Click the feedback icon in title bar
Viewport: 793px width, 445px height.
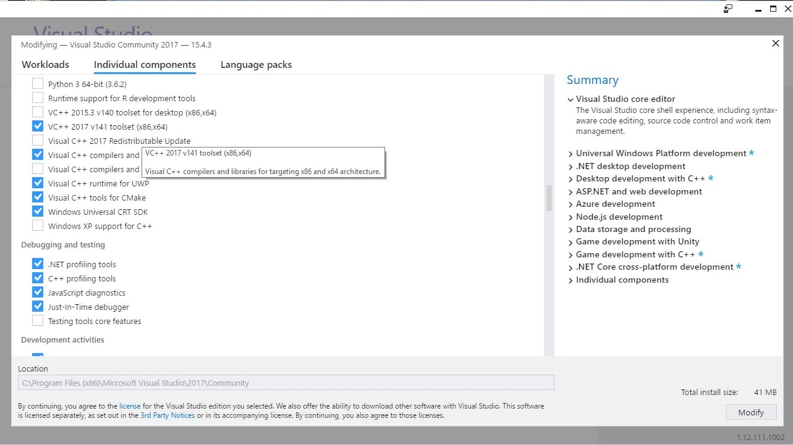728,9
